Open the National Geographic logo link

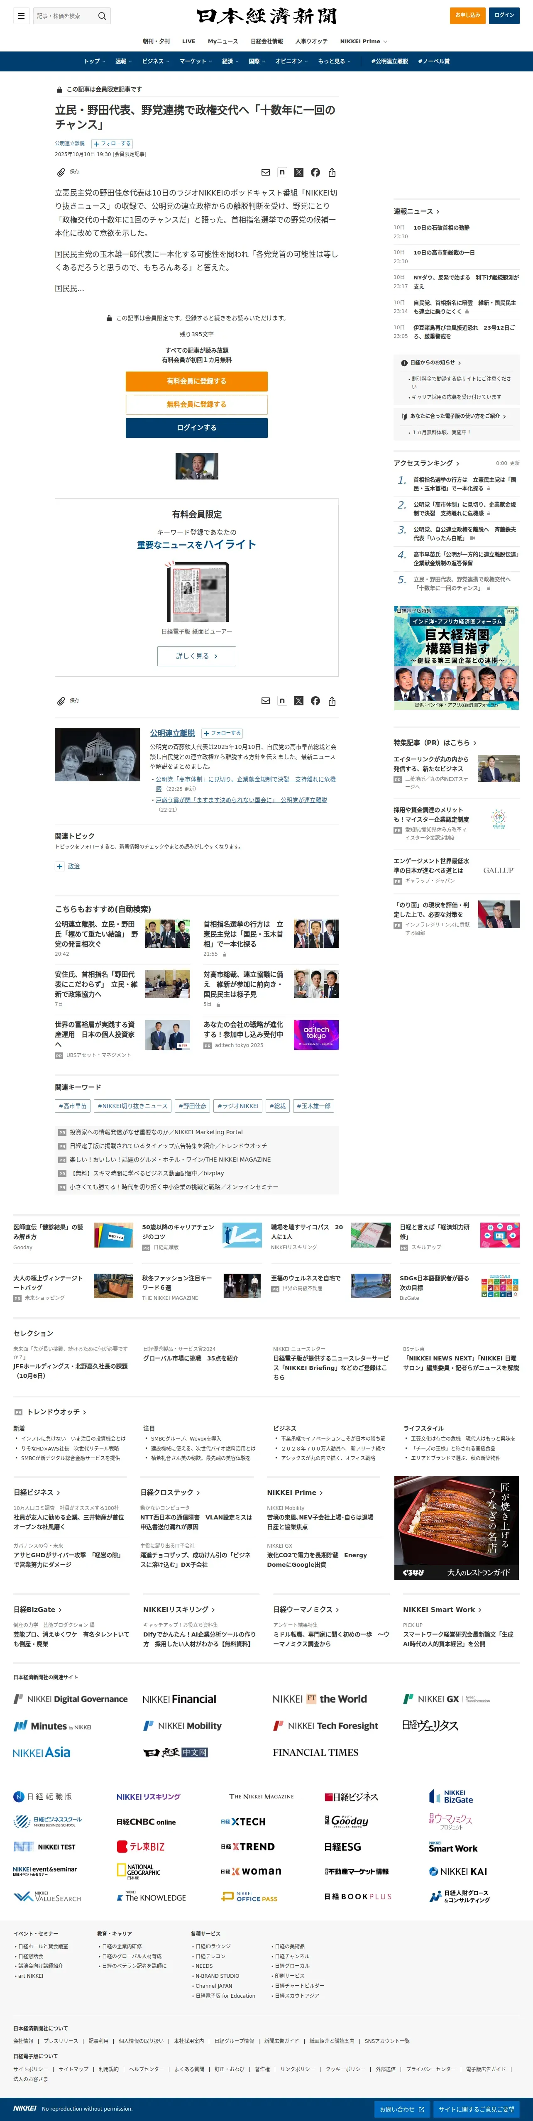click(x=138, y=1871)
